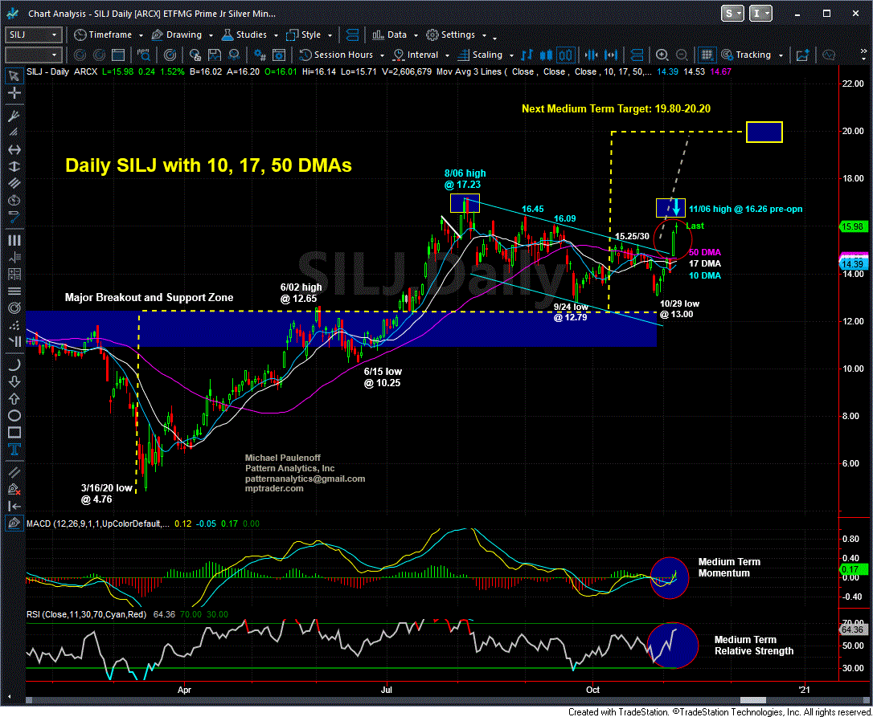Click the target radar icon in toolbar
873x717 pixels.
click(x=170, y=55)
